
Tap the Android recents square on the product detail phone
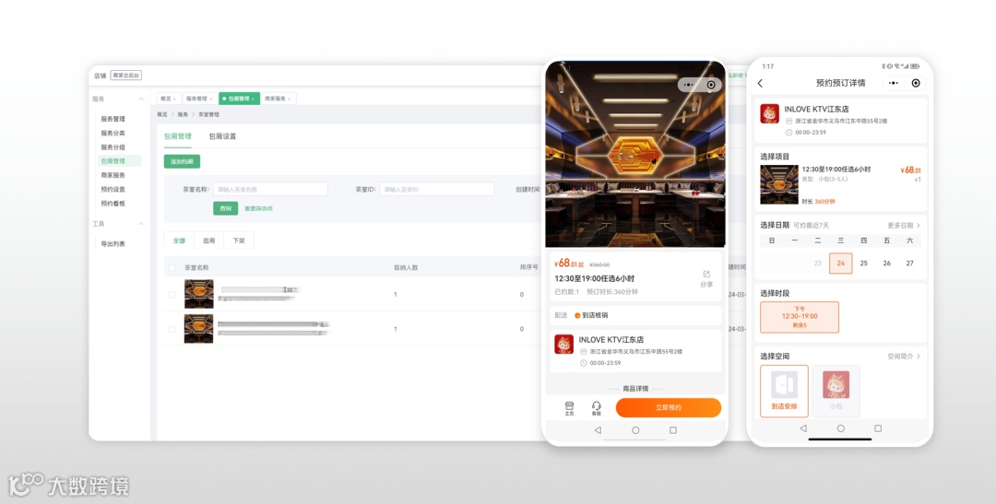673,429
